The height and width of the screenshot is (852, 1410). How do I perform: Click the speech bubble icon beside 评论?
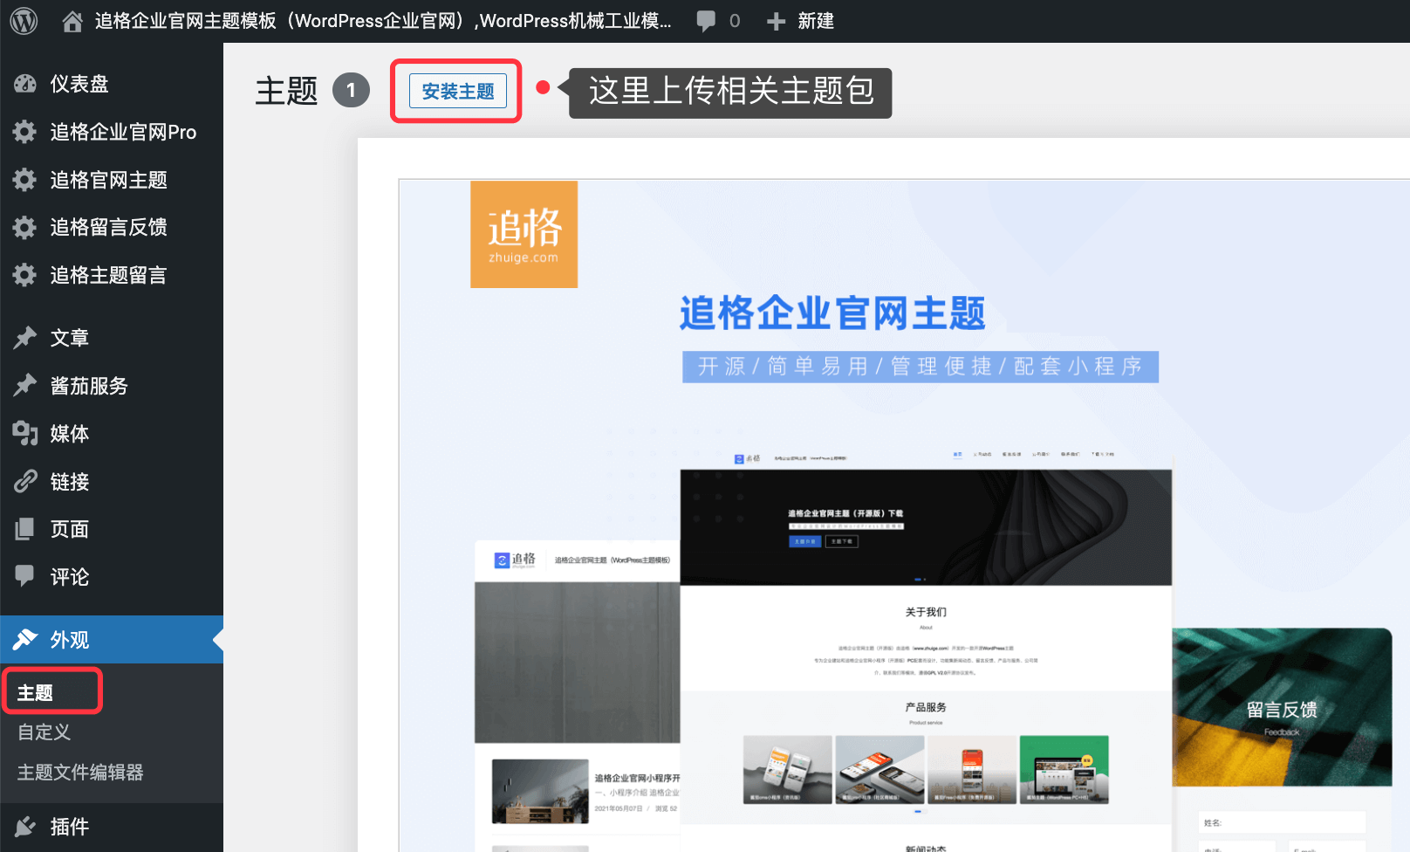click(x=25, y=576)
